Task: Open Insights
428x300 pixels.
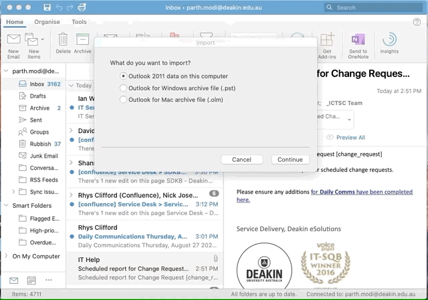Action: [x=389, y=43]
